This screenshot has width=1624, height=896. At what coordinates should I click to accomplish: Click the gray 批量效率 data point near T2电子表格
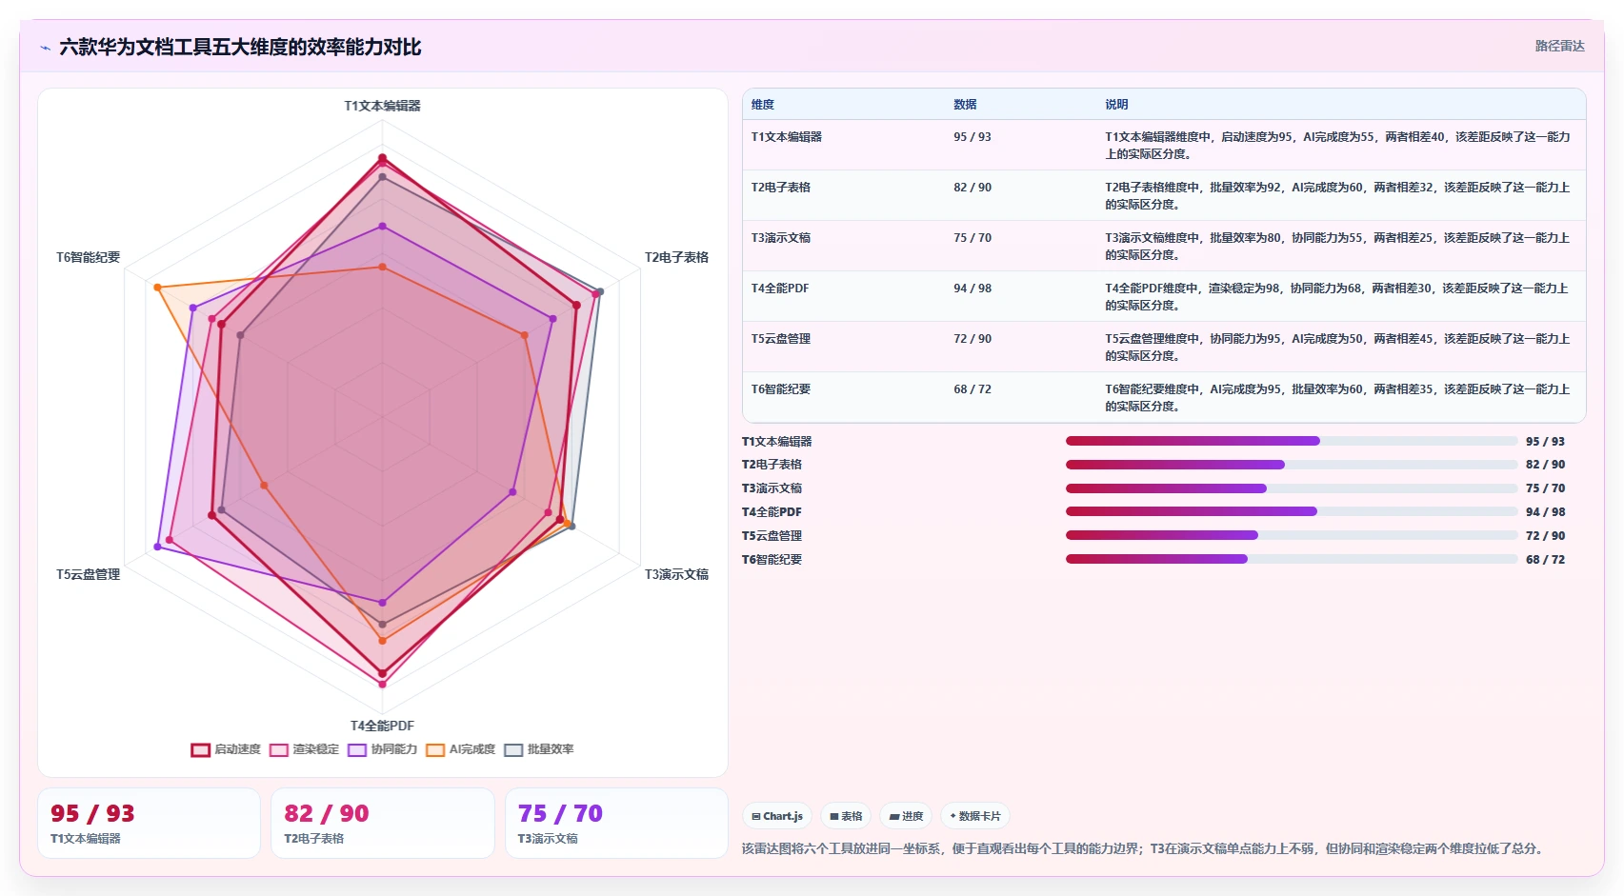coord(600,291)
